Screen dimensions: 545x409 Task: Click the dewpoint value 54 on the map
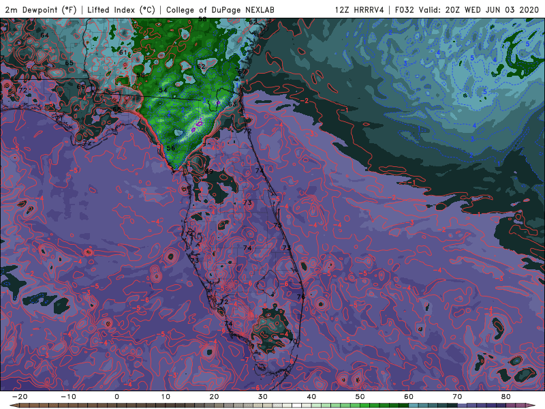tap(163, 90)
